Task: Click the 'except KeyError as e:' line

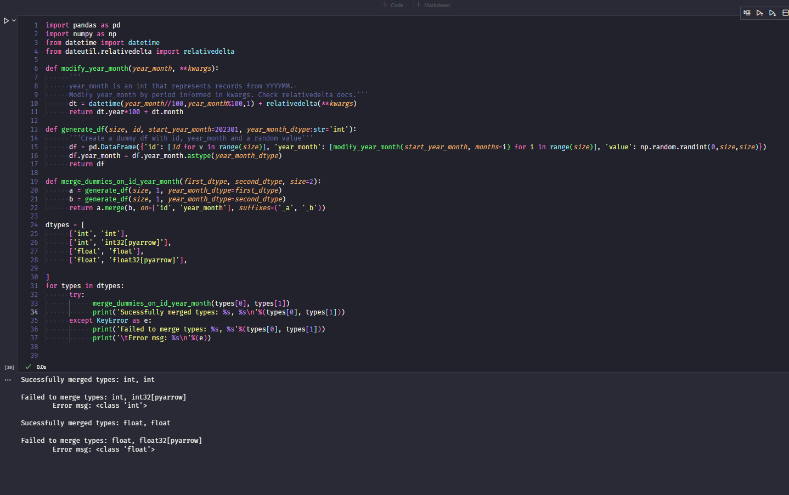Action: (110, 320)
